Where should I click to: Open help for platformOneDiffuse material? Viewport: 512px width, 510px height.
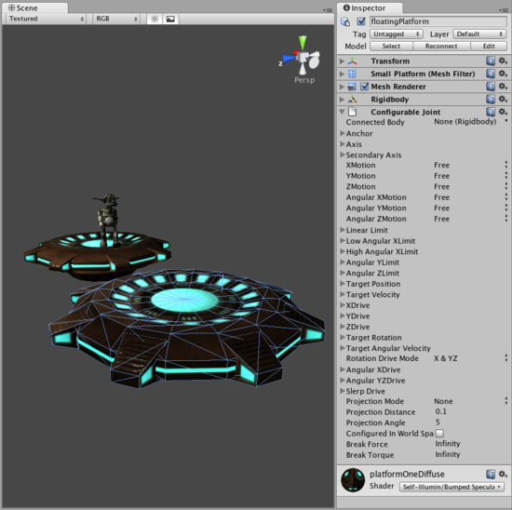[x=491, y=474]
